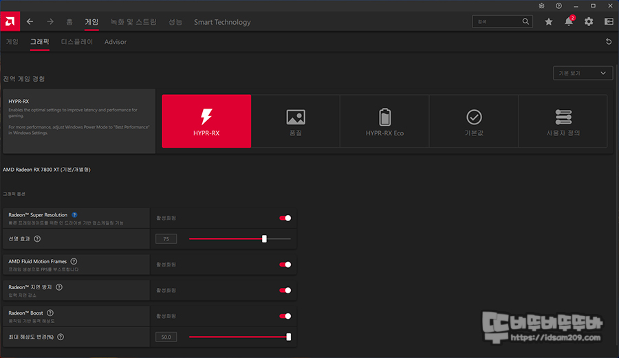Select the 품질 quality profile tile
619x358 pixels.
pyautogui.click(x=295, y=121)
